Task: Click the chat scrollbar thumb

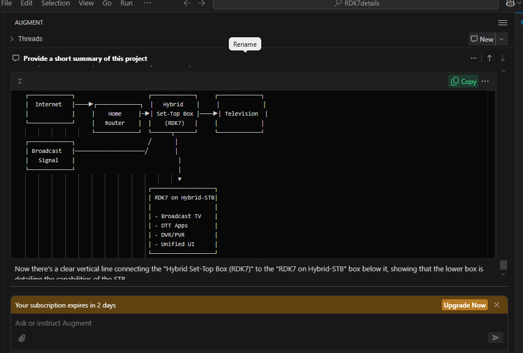Action: click(x=503, y=265)
